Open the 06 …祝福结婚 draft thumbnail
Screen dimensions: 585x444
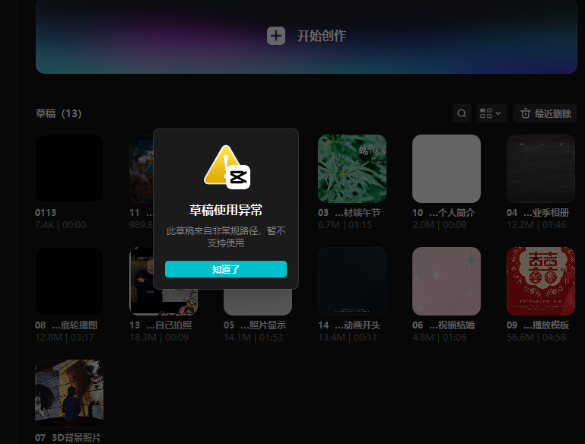[447, 281]
